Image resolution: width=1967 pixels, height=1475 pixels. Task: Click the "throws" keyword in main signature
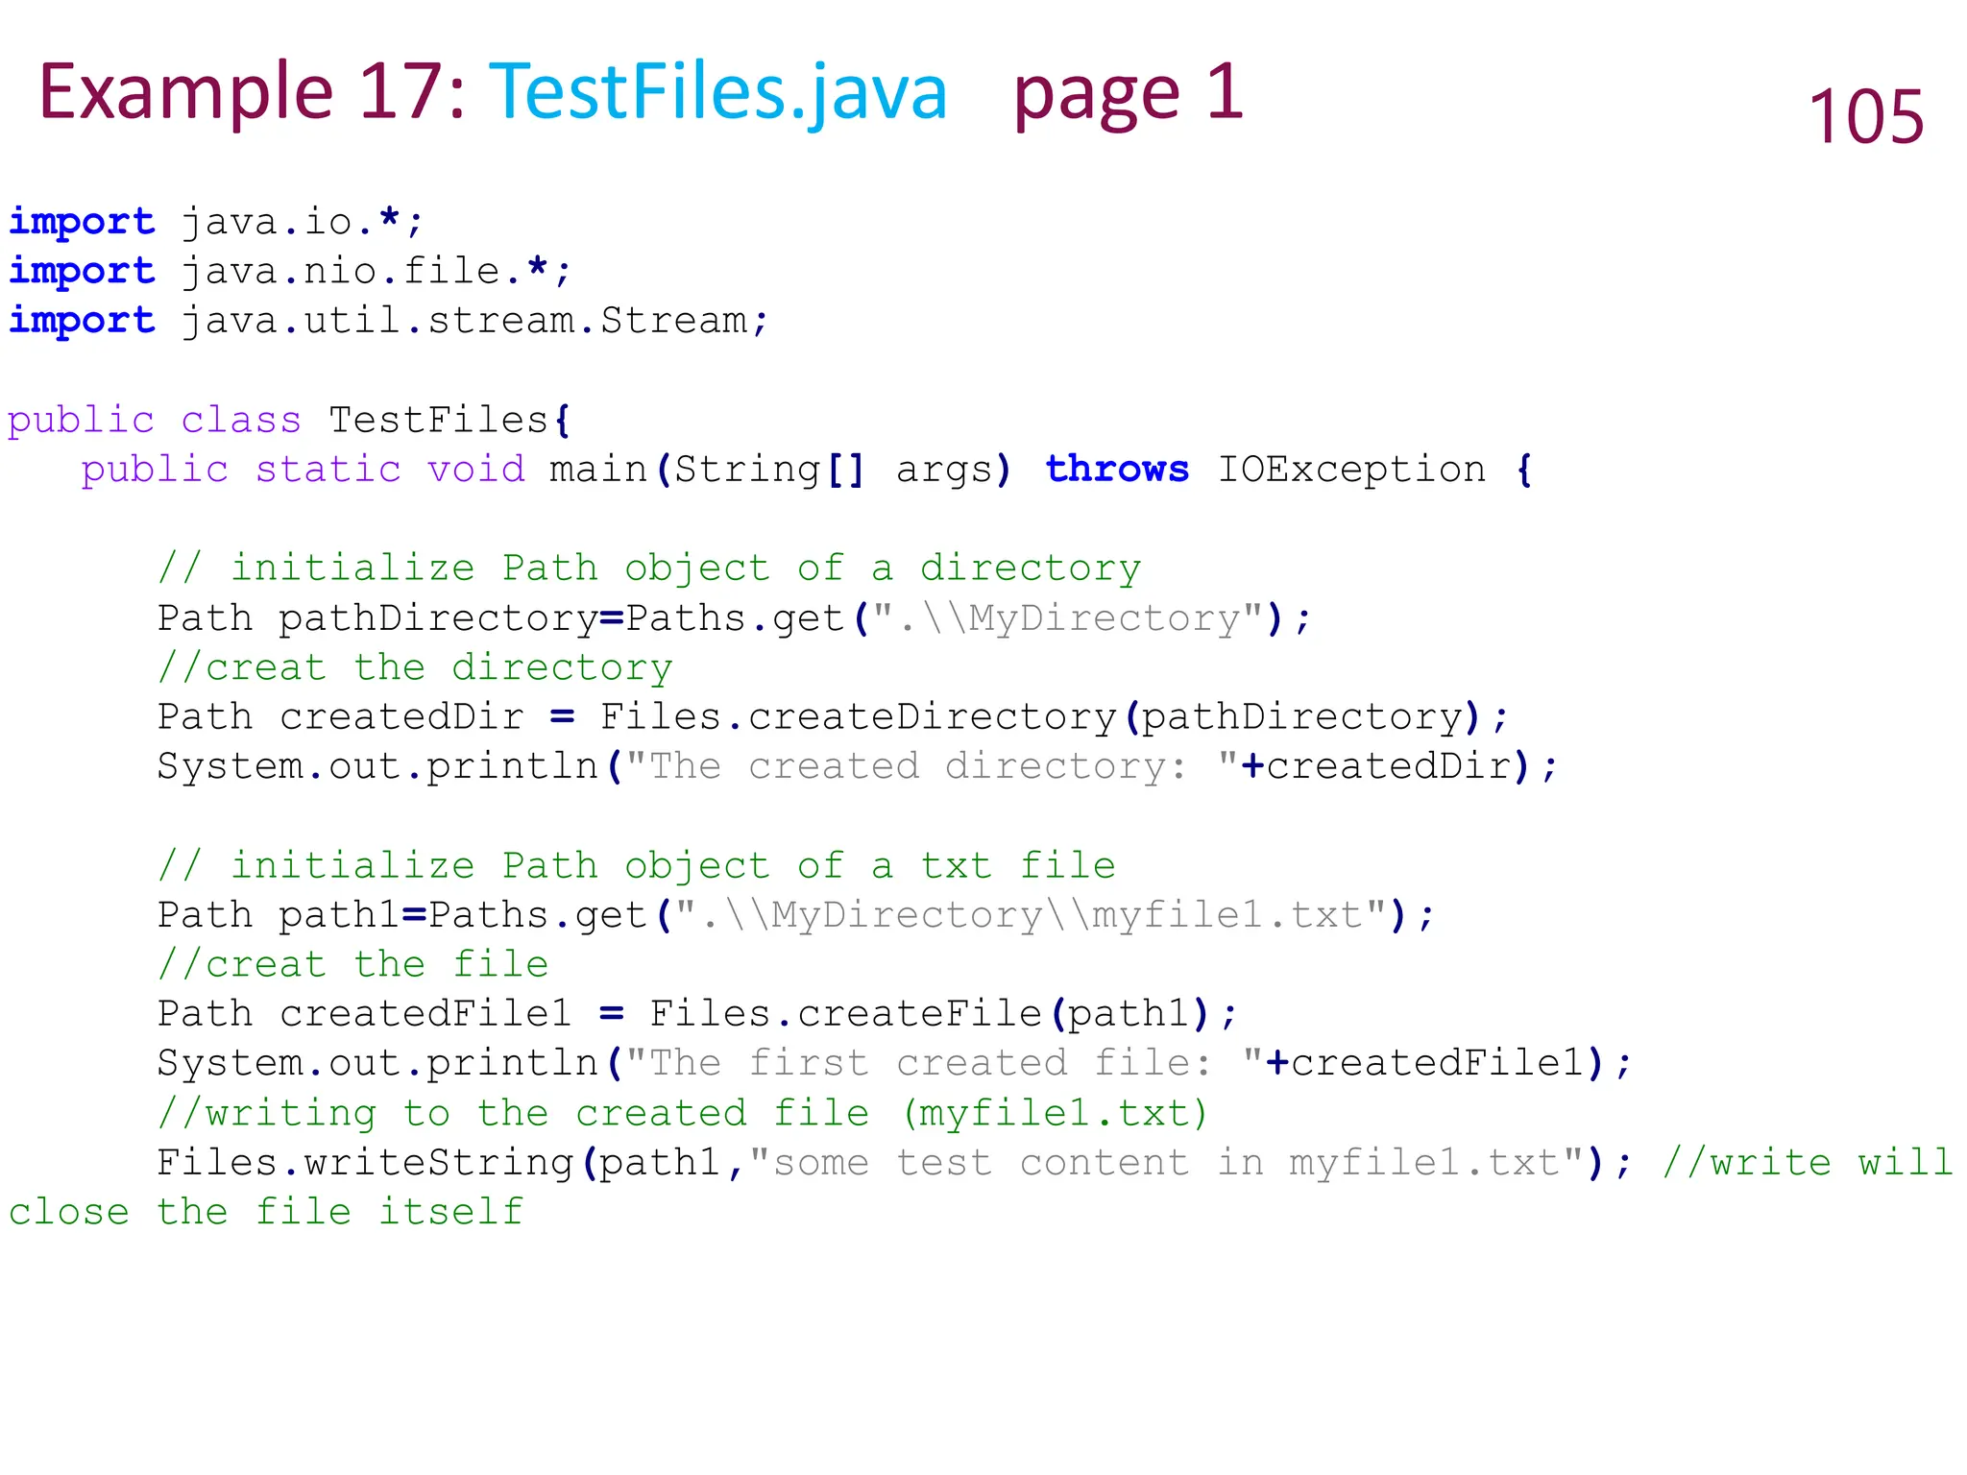1117,470
